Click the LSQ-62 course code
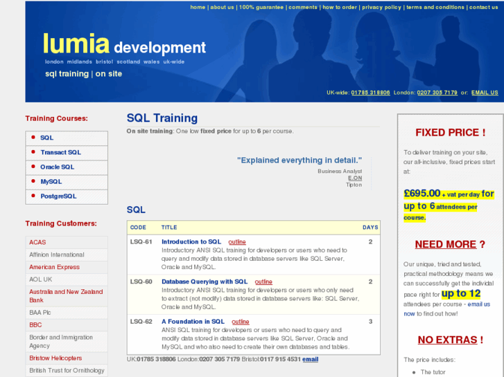 point(141,322)
